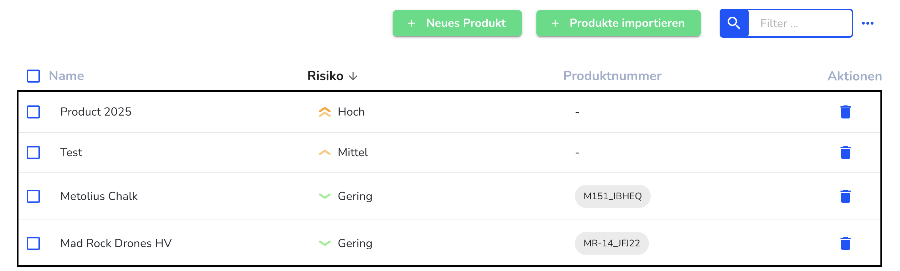Click the Hoch double-chevron risk icon
This screenshot has height=271, width=900.
tap(325, 112)
